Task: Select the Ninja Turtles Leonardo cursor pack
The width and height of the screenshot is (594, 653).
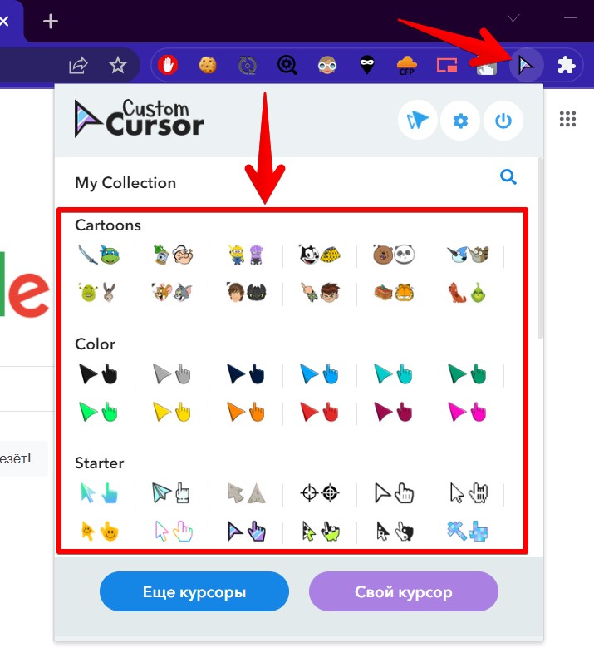Action: tap(99, 255)
